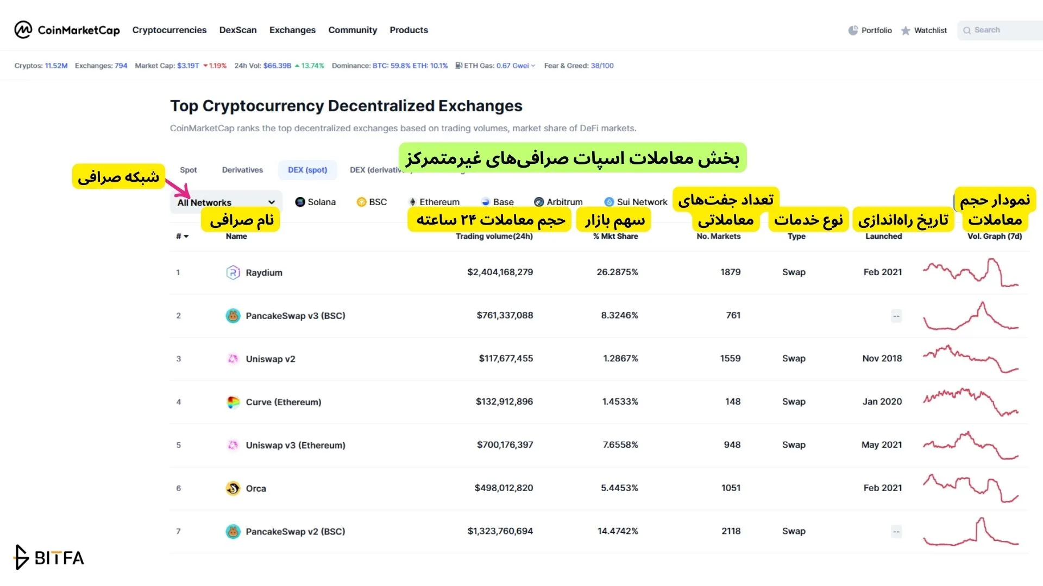Screen dimensions: 1043x586
Task: Click the Watchlist star icon
Action: 906,30
